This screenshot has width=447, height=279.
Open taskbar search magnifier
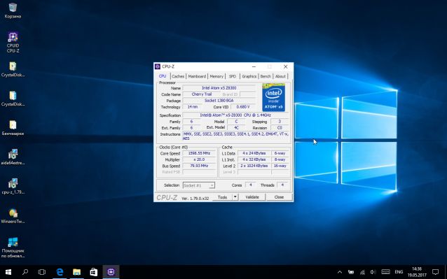(x=25, y=272)
